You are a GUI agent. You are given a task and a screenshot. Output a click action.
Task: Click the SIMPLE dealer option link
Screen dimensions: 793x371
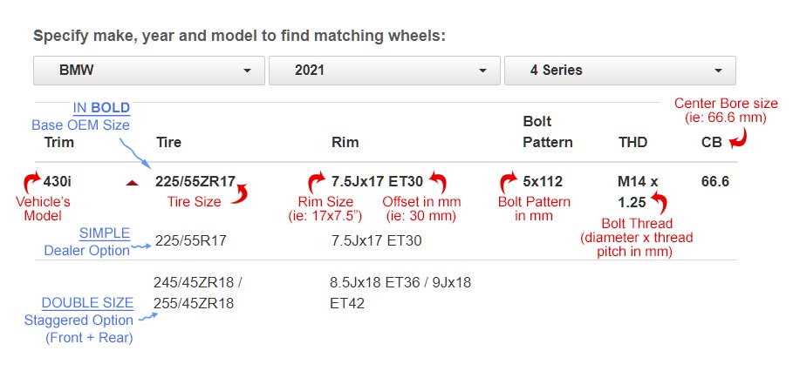click(104, 233)
